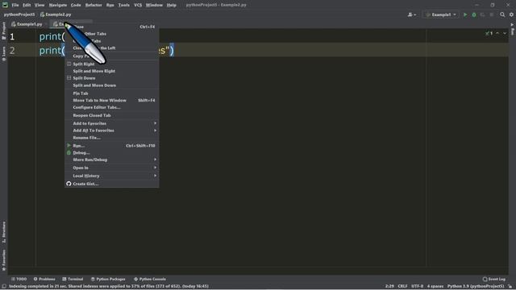
Task: Click the inspection checkmark widget in editor
Action: tap(489, 34)
